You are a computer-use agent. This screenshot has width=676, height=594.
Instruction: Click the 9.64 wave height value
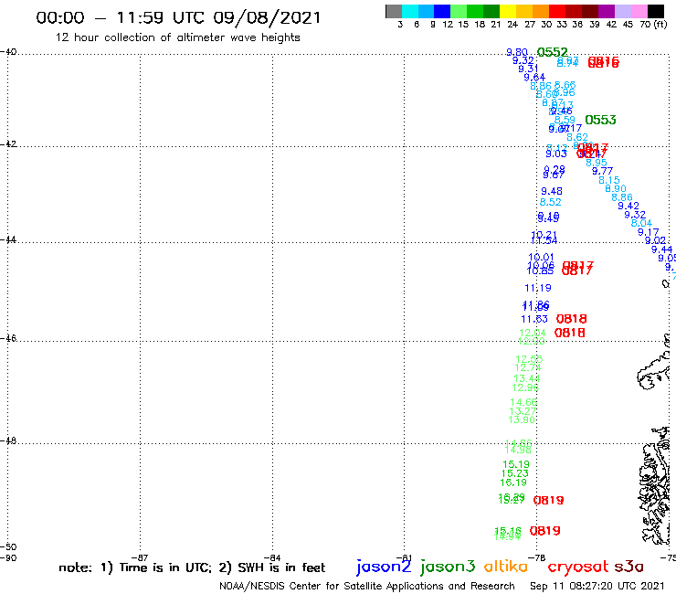click(534, 78)
